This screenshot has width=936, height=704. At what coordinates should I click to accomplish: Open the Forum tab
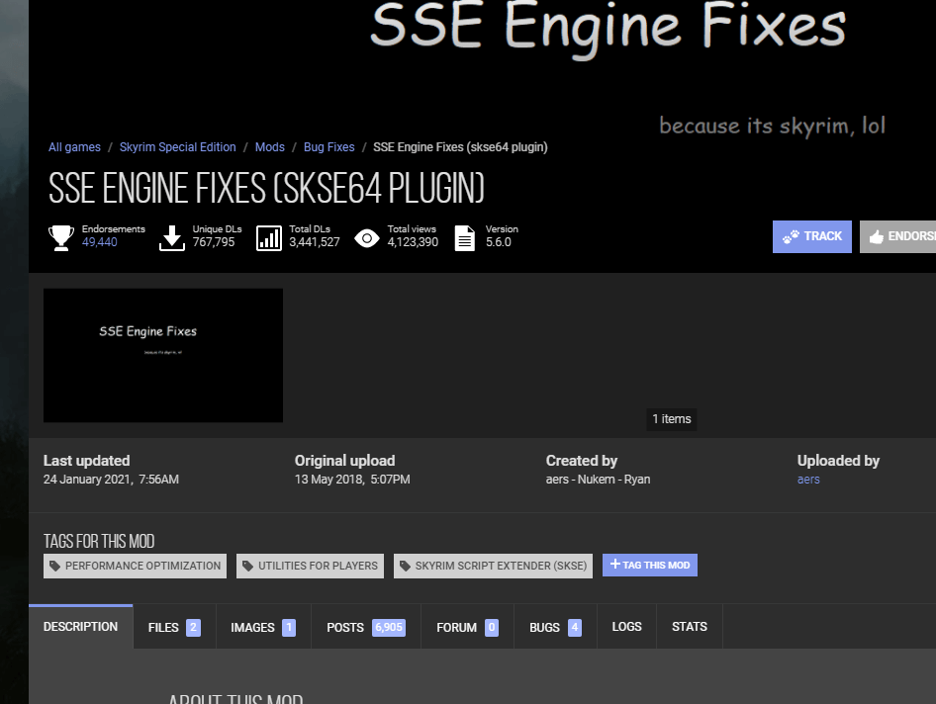point(467,627)
